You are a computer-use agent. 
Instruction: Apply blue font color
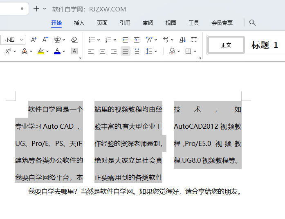[57, 51]
